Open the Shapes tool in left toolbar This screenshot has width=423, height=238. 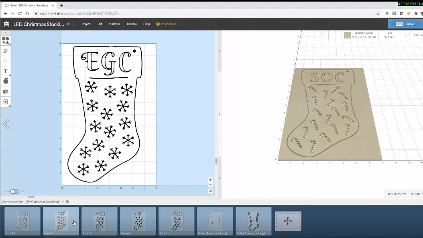[6, 41]
